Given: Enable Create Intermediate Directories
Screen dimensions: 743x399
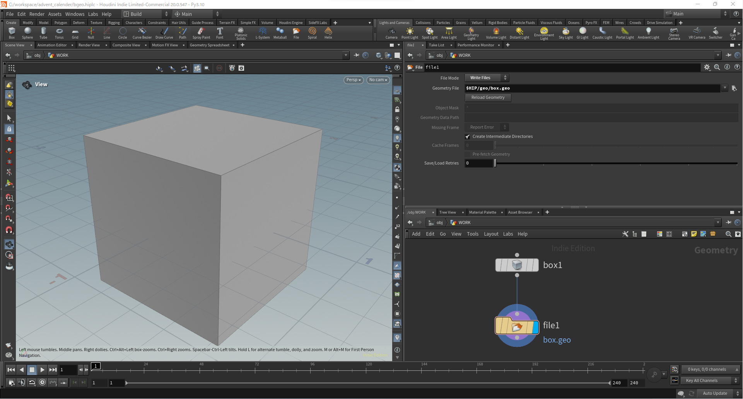Looking at the screenshot, I should (467, 136).
